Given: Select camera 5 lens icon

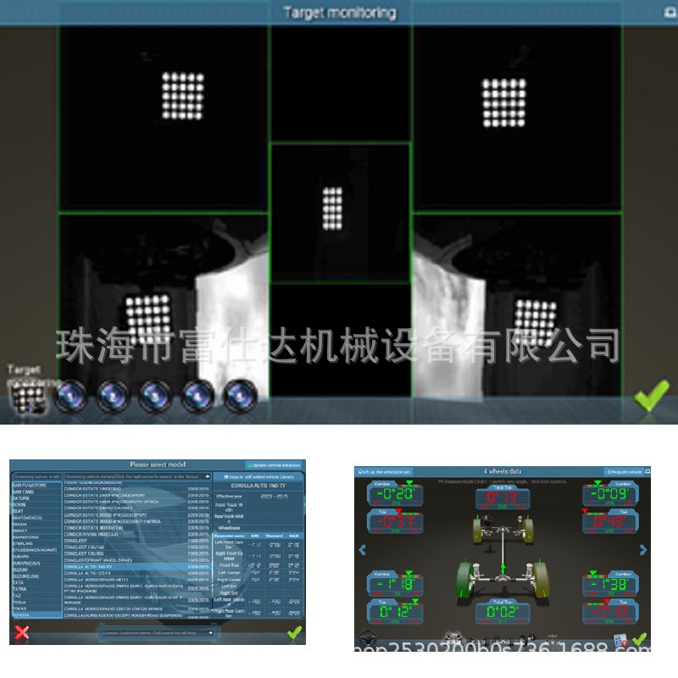Looking at the screenshot, I should (x=241, y=396).
